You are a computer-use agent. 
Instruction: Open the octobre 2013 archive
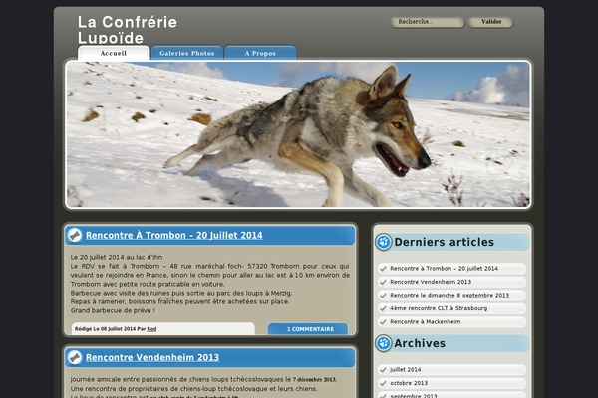tap(409, 383)
